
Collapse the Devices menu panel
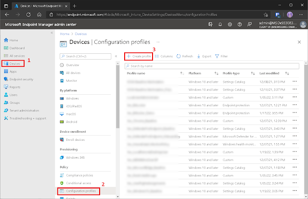coord(116,56)
